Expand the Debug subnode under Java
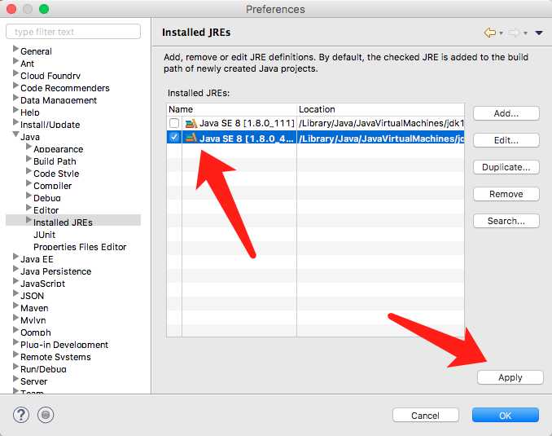552x436 pixels. 28,196
